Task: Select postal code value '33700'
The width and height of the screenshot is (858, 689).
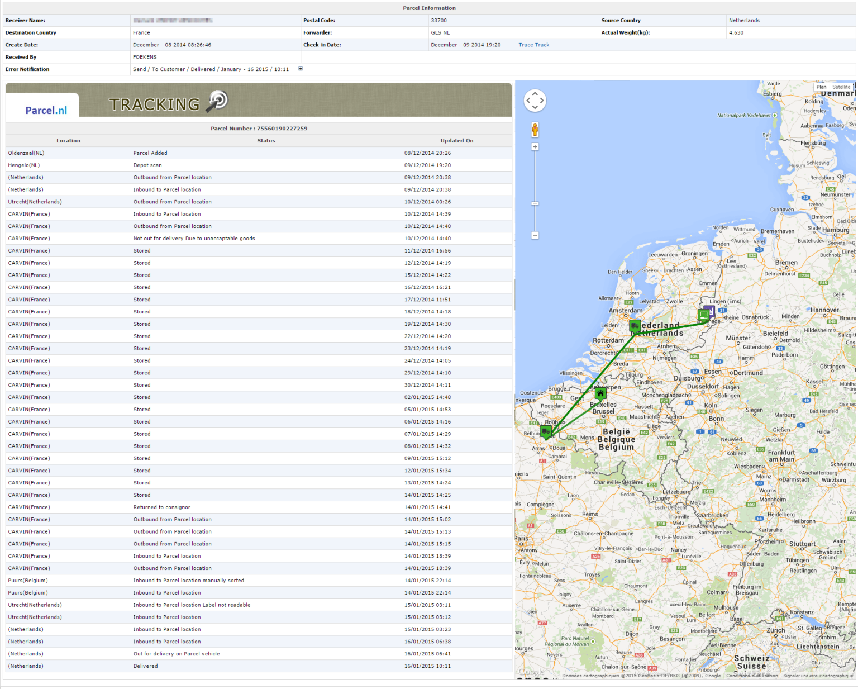Action: [438, 21]
